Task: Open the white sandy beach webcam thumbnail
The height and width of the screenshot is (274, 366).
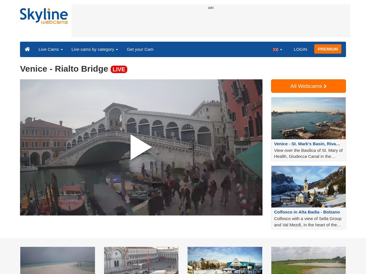Action: point(57,260)
